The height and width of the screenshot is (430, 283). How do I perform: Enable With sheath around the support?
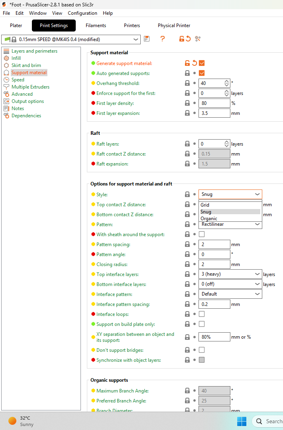coord(202,234)
